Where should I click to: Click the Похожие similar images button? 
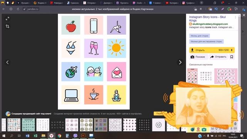click(x=198, y=57)
